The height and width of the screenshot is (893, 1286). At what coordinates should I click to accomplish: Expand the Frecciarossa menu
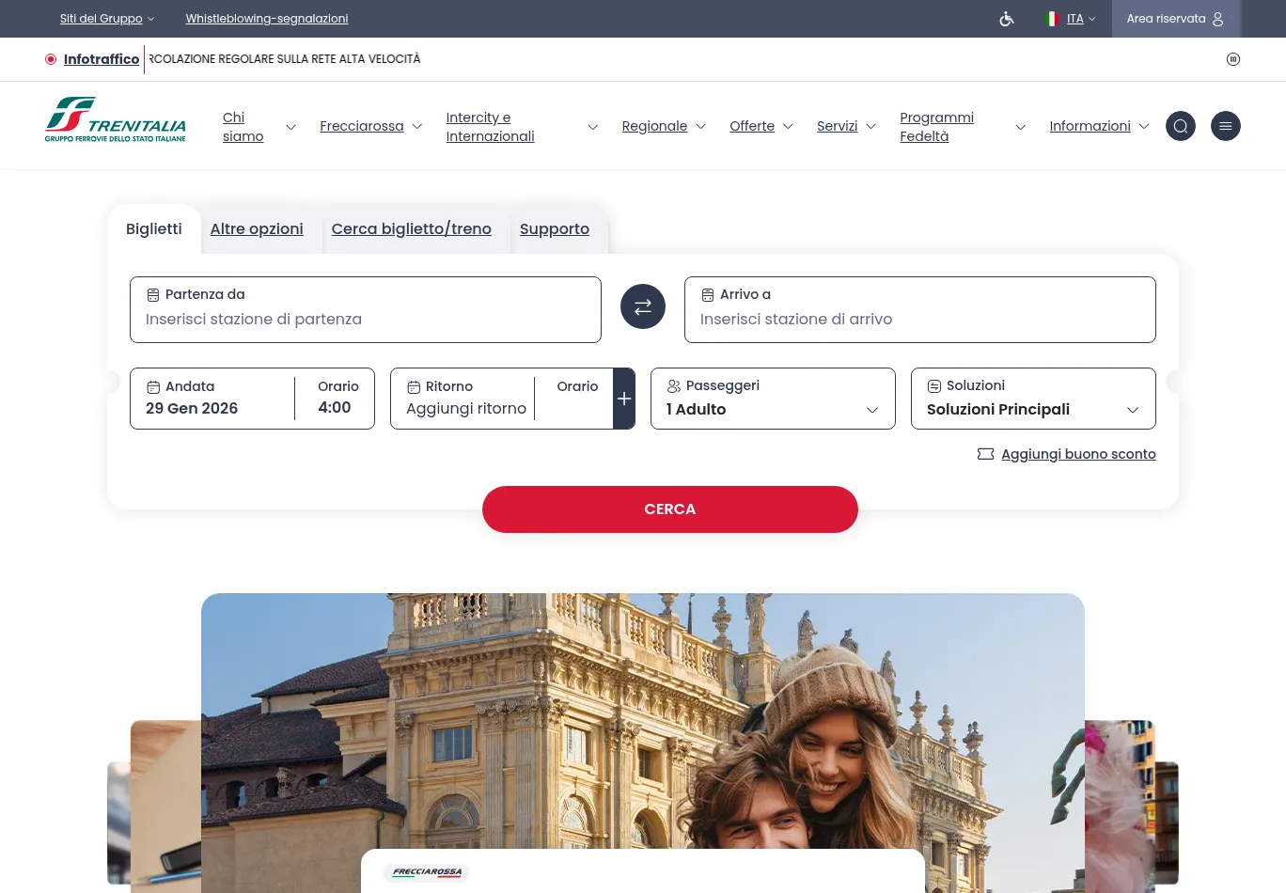pyautogui.click(x=370, y=126)
